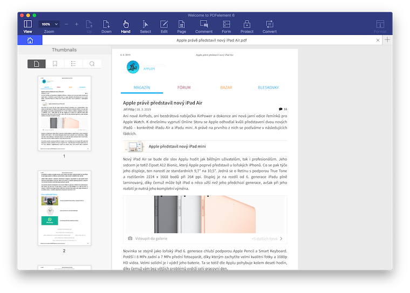Show bookmarks panel

[x=55, y=64]
